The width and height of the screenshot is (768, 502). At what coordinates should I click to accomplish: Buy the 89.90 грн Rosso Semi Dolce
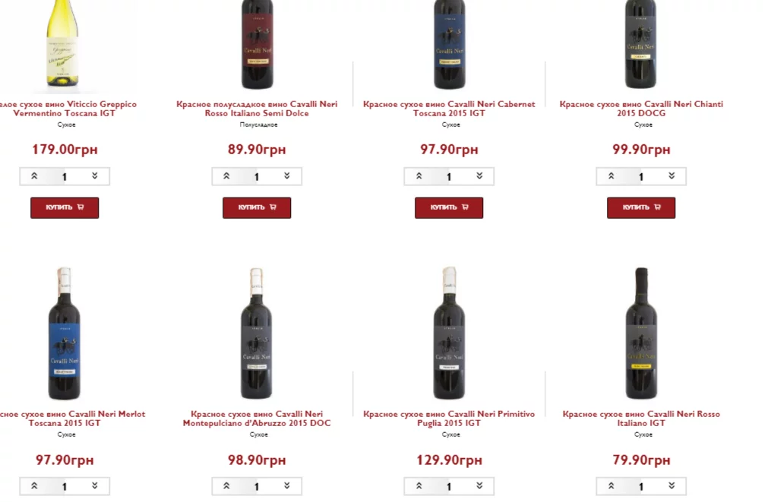(257, 207)
